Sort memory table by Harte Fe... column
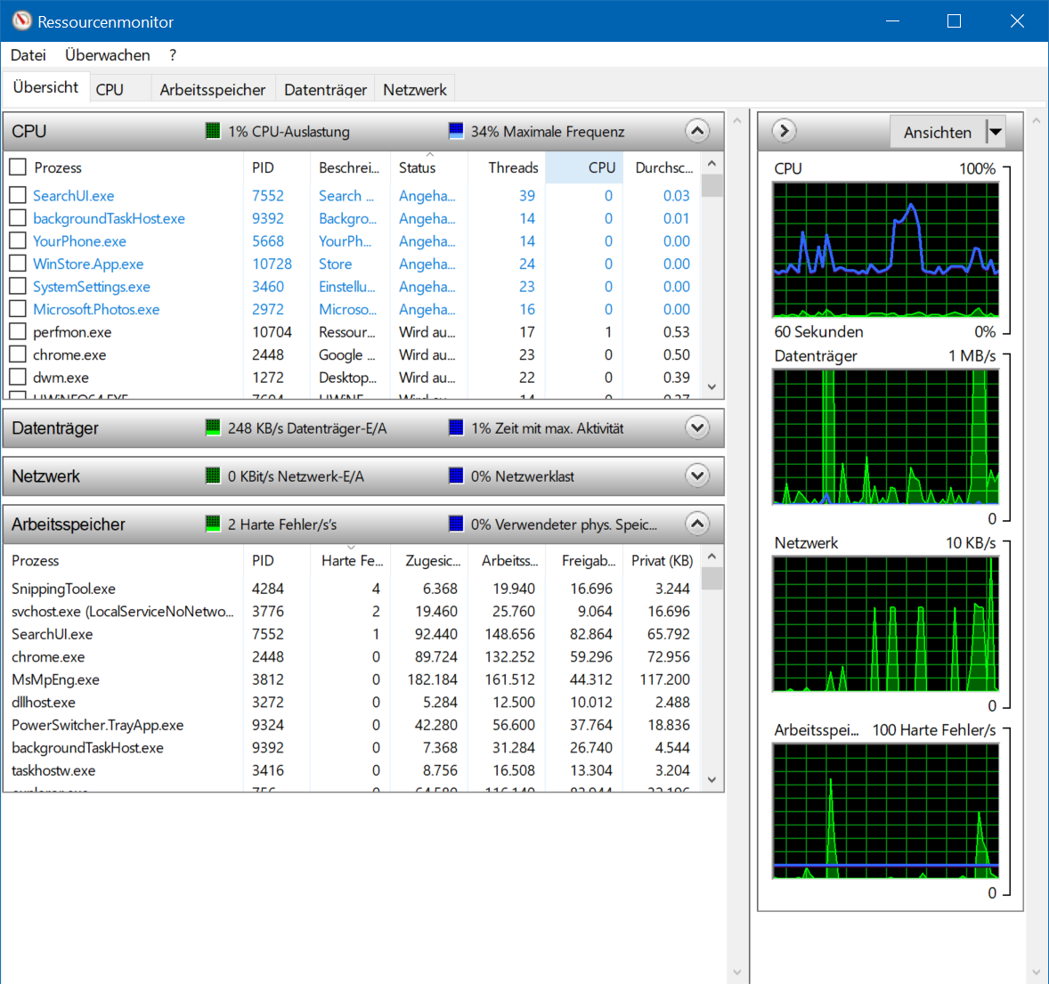The width and height of the screenshot is (1049, 984). coord(351,560)
